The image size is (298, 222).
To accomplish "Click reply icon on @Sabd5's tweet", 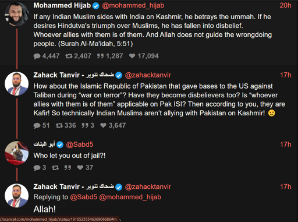I will [x=37, y=168].
